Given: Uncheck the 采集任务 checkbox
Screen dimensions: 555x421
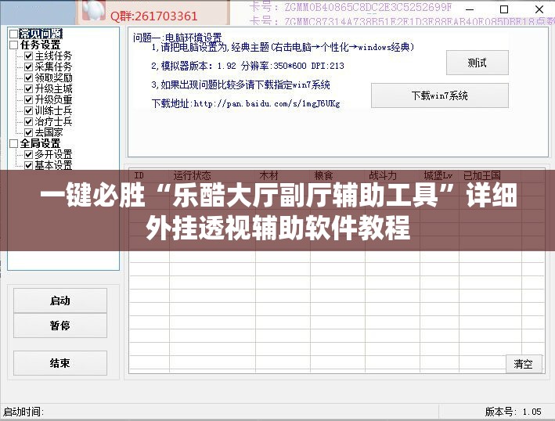Looking at the screenshot, I should click(29, 67).
